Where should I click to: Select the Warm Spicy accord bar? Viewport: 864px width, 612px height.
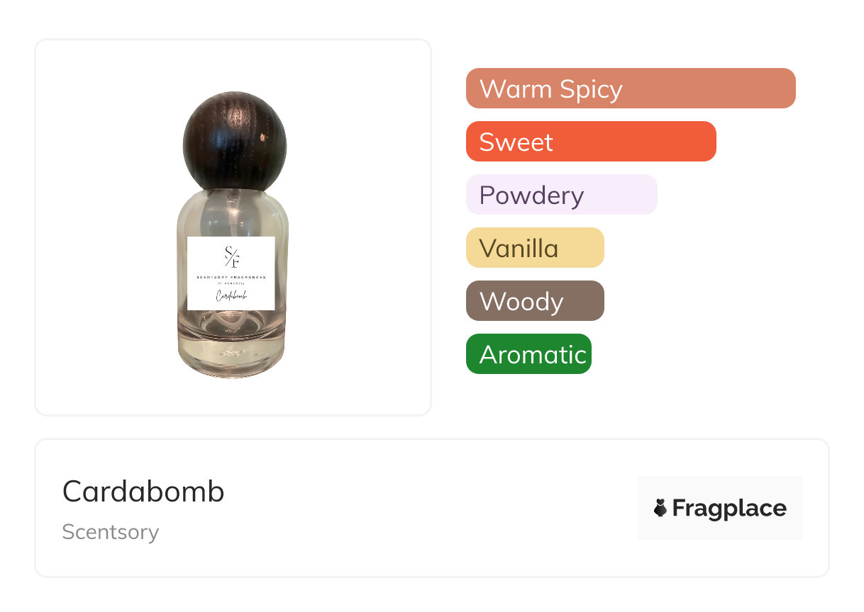click(x=630, y=89)
